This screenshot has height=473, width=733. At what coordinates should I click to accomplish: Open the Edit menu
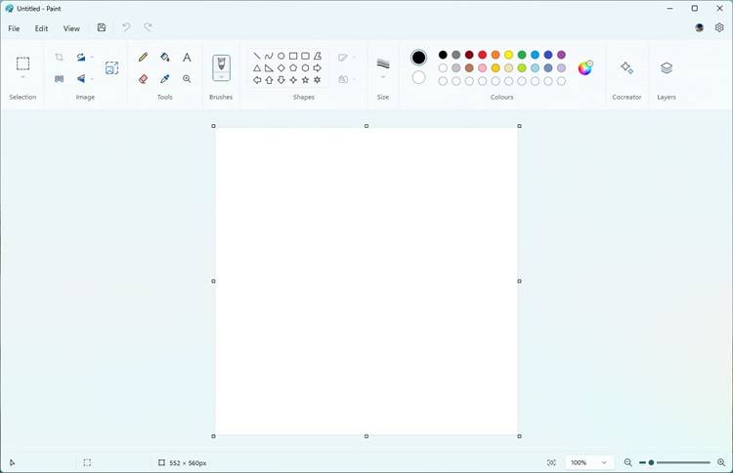coord(41,28)
